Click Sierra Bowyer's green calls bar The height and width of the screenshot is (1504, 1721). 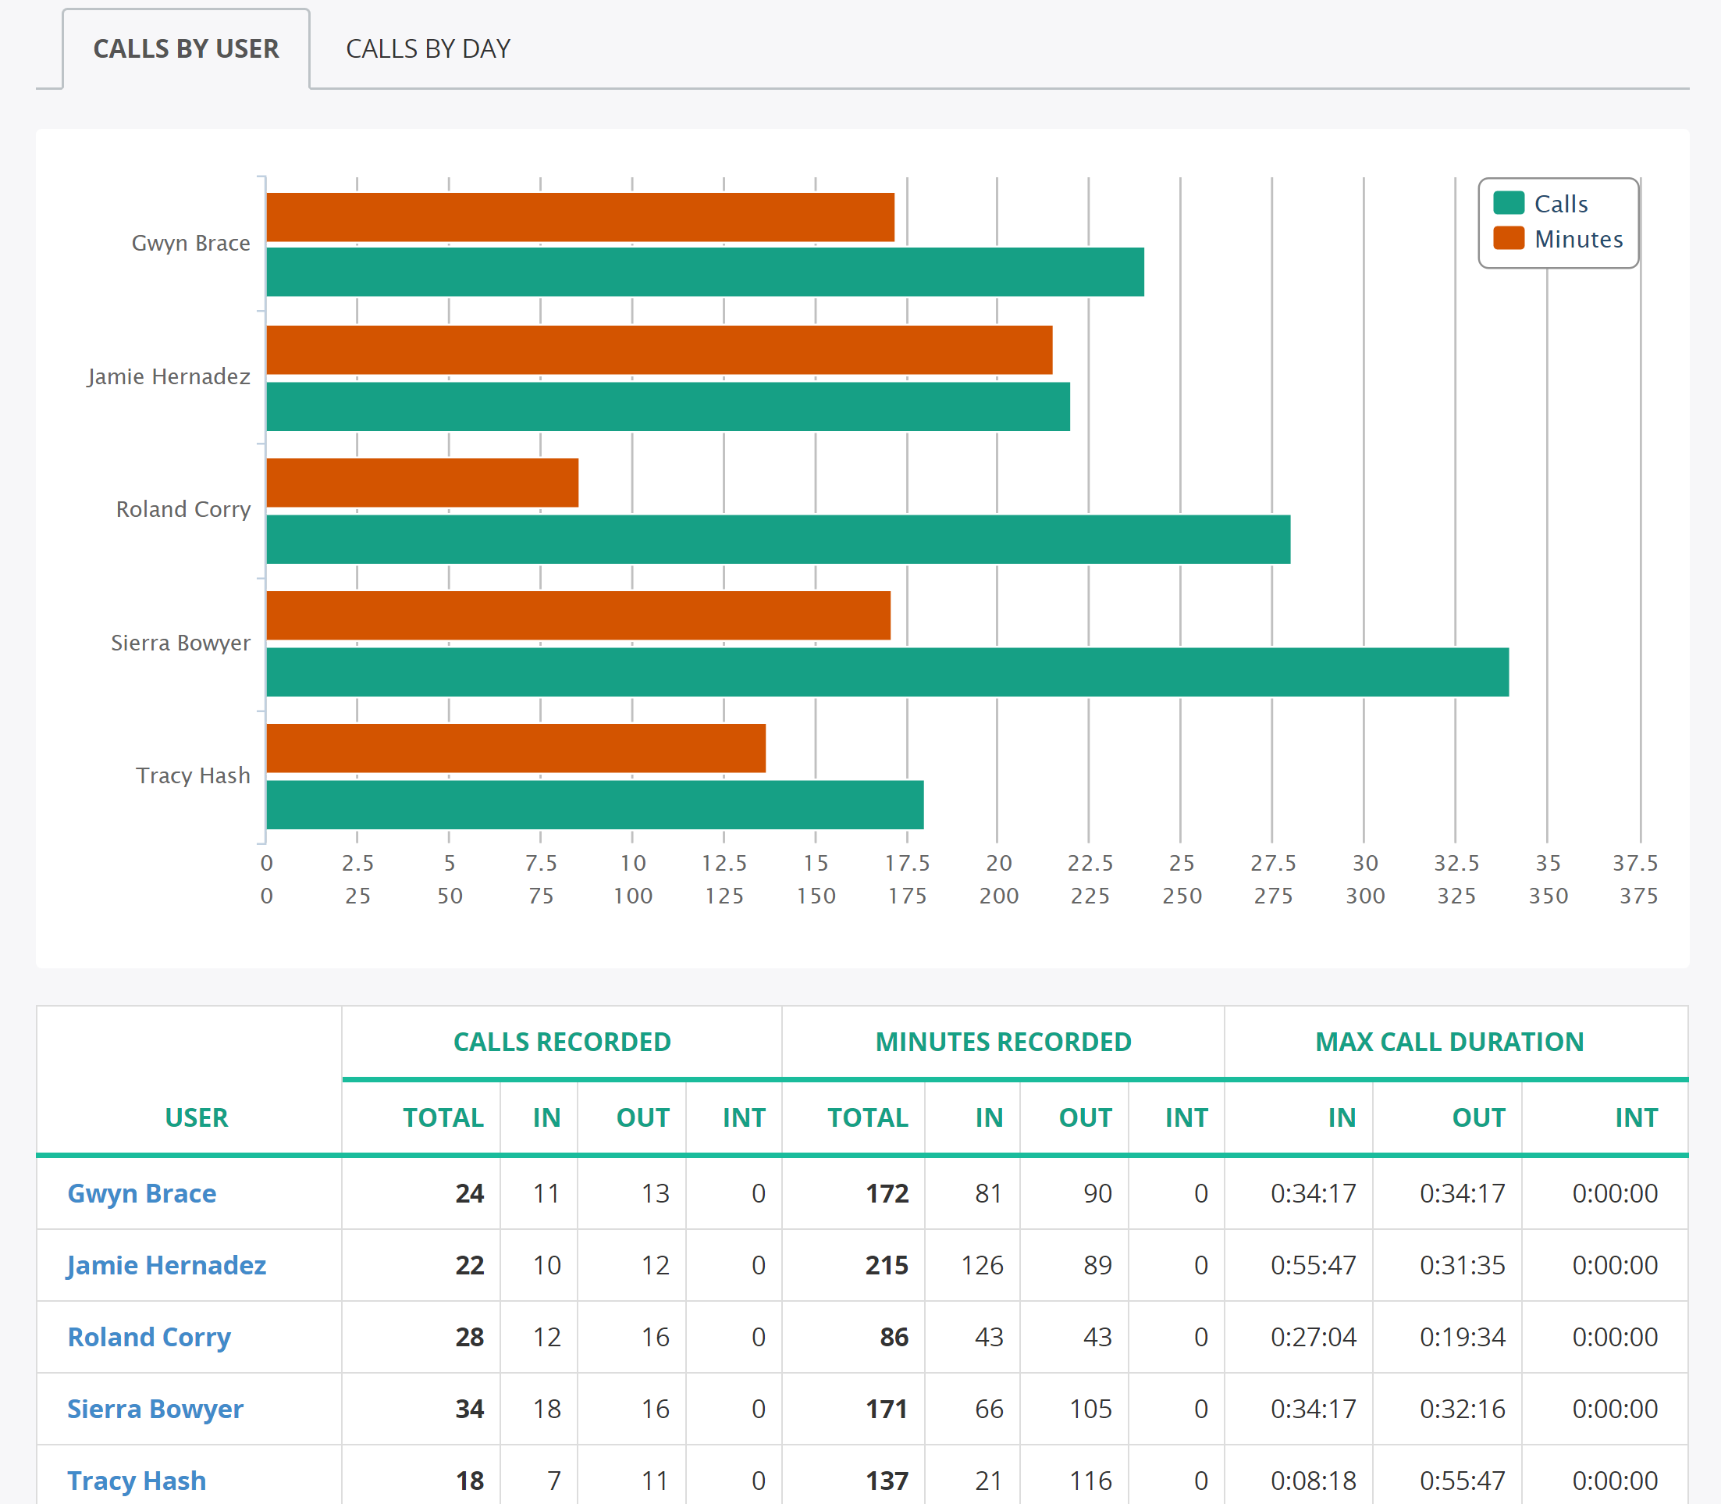coord(887,672)
